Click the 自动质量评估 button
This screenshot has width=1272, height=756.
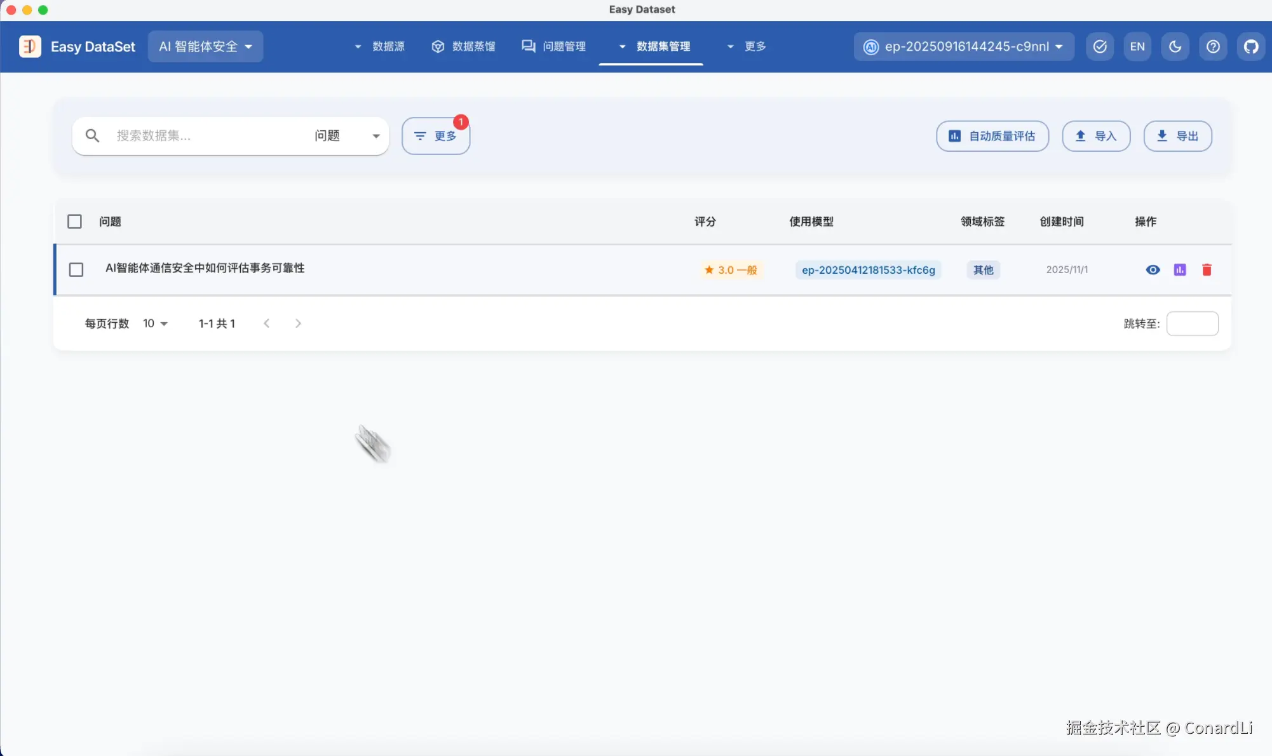[992, 136]
